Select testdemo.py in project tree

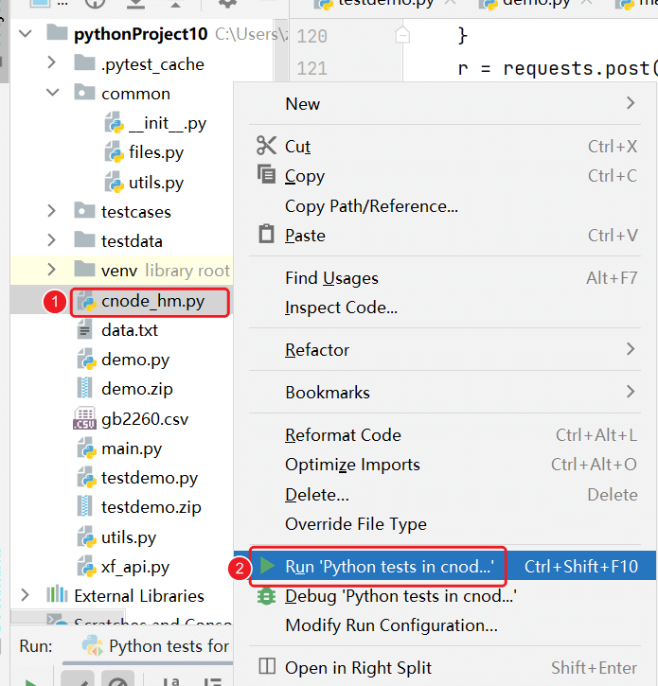coord(150,478)
